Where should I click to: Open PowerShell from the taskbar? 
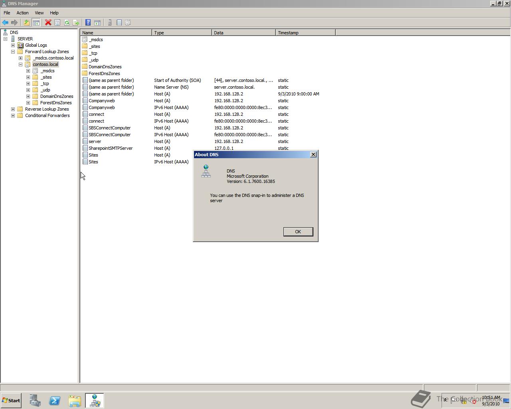tap(55, 401)
